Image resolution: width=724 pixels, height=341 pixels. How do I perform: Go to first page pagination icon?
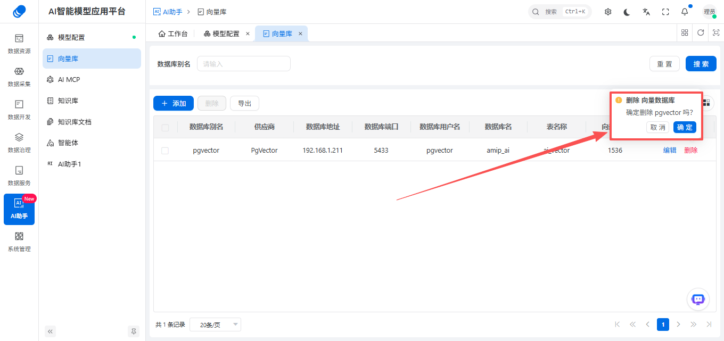coord(618,324)
